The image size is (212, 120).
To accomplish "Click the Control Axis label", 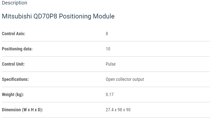I will 13,34.
